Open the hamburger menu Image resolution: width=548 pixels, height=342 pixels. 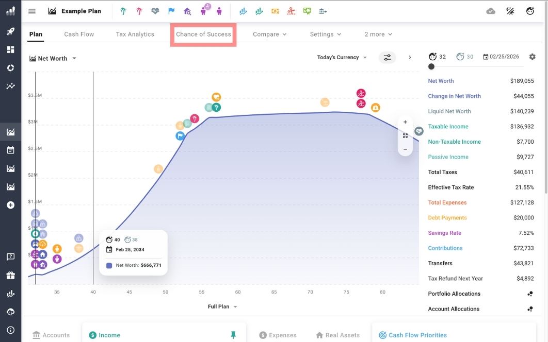click(32, 11)
